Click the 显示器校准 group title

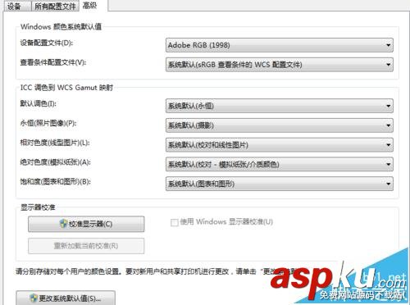tap(38, 207)
